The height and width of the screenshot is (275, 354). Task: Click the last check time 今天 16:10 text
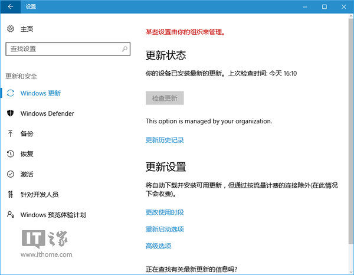(x=283, y=73)
